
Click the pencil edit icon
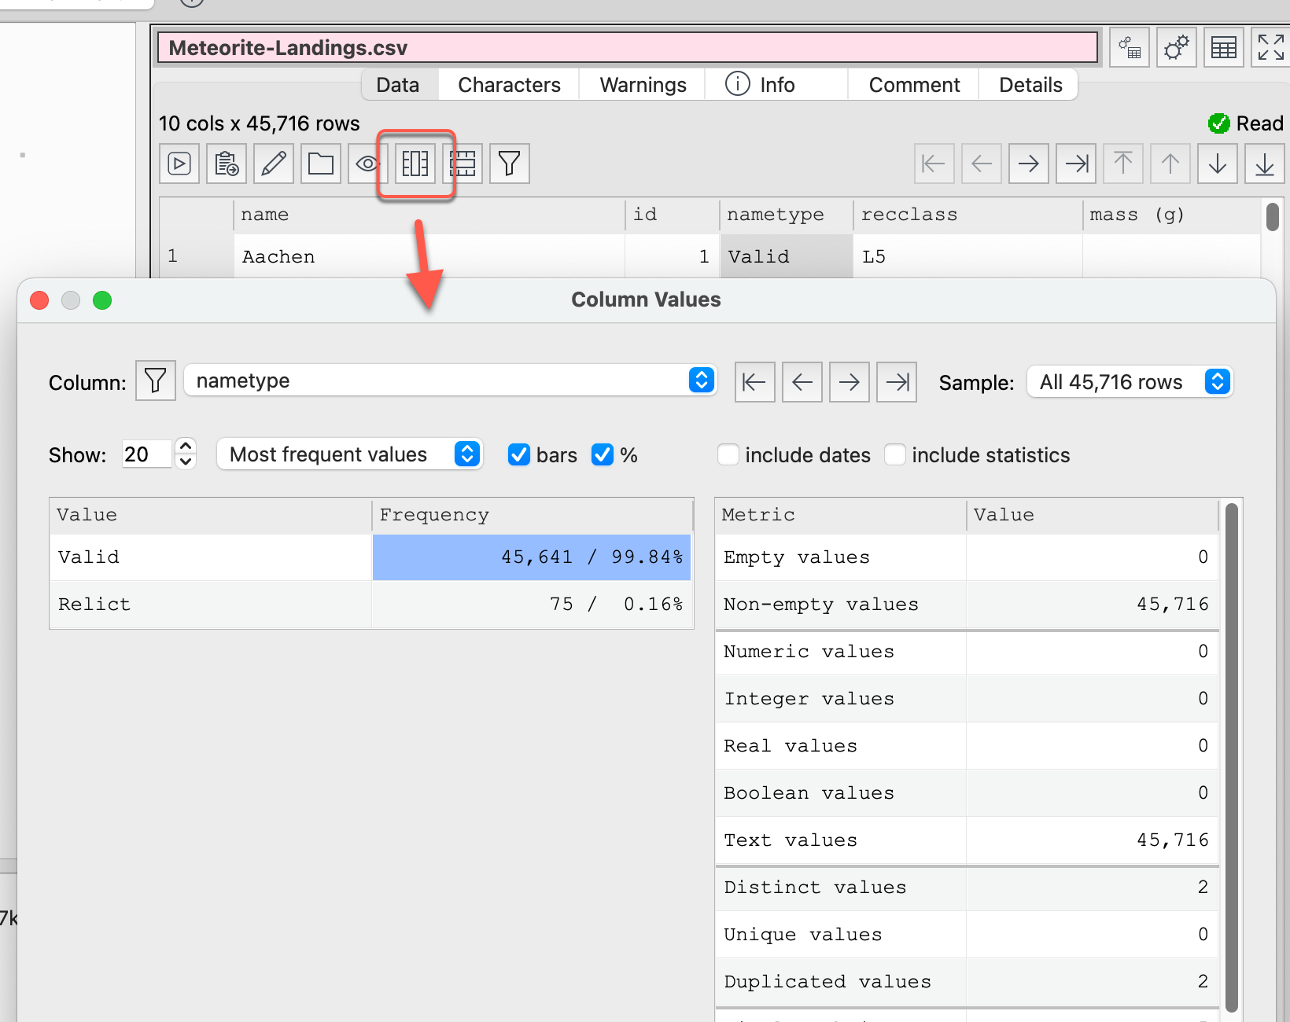pyautogui.click(x=274, y=164)
